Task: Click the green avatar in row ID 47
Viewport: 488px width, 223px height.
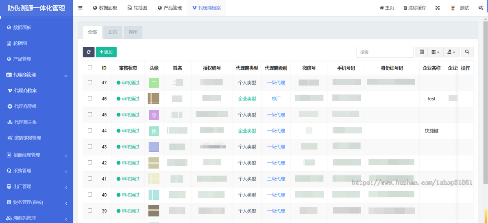Action: (154, 83)
